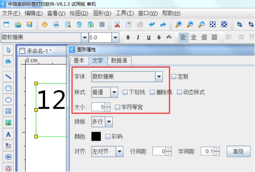Click the new document icon in toolbar
This screenshot has height=172, width=255.
coord(6,25)
